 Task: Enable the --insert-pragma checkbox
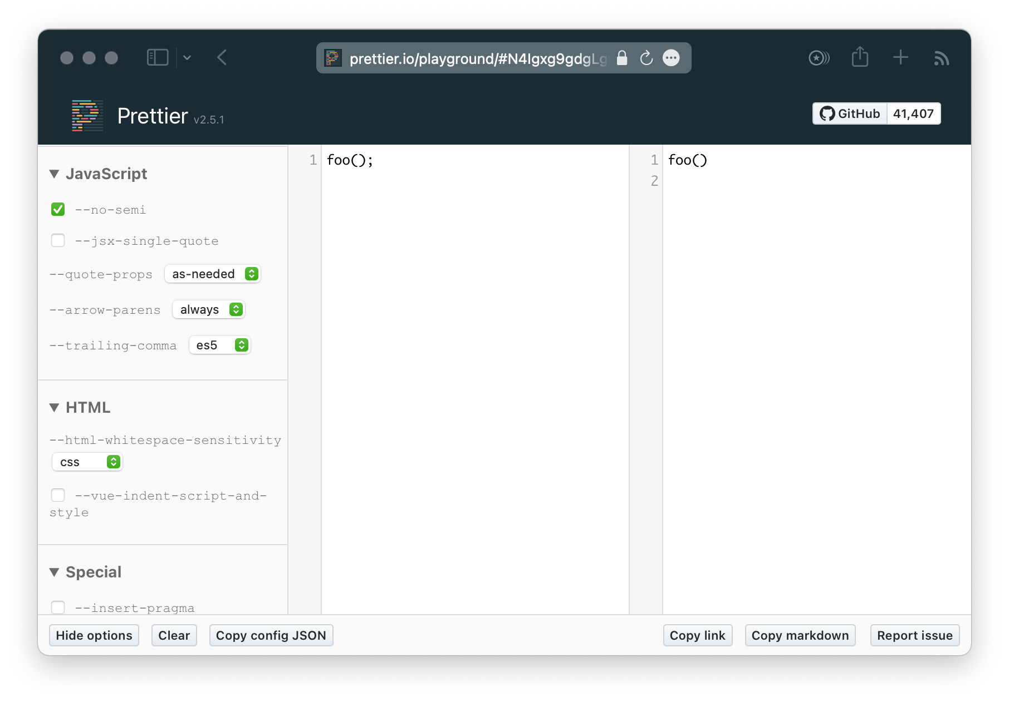point(58,607)
